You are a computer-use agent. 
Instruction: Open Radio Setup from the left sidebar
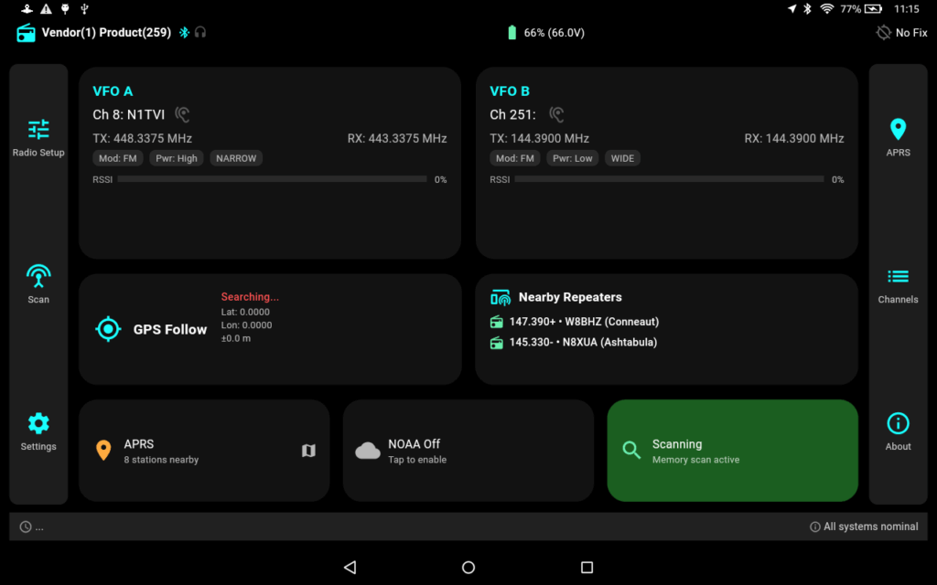pos(38,138)
